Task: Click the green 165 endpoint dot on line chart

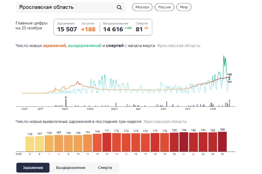Action: pos(230,79)
